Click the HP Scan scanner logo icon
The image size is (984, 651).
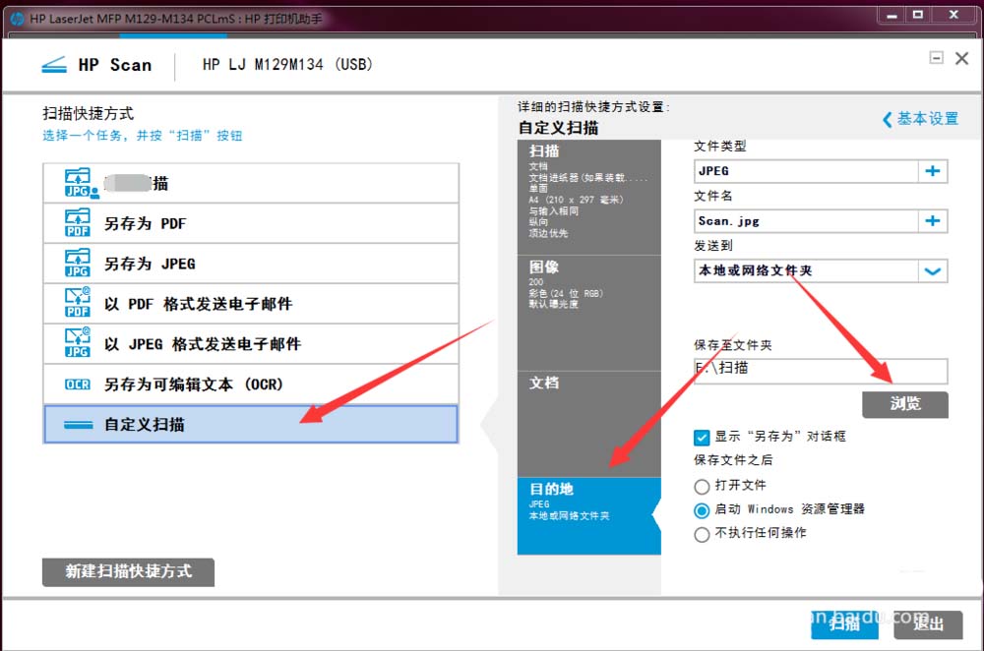(54, 65)
